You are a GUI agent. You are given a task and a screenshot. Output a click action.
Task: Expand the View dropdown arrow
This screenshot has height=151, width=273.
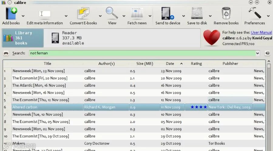124,16
